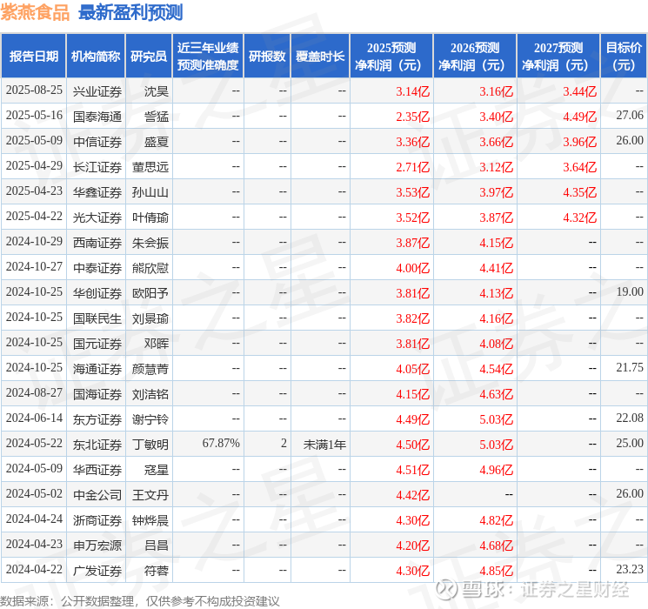Select 华西证券 institution cell
The width and height of the screenshot is (648, 609).
coord(97,470)
